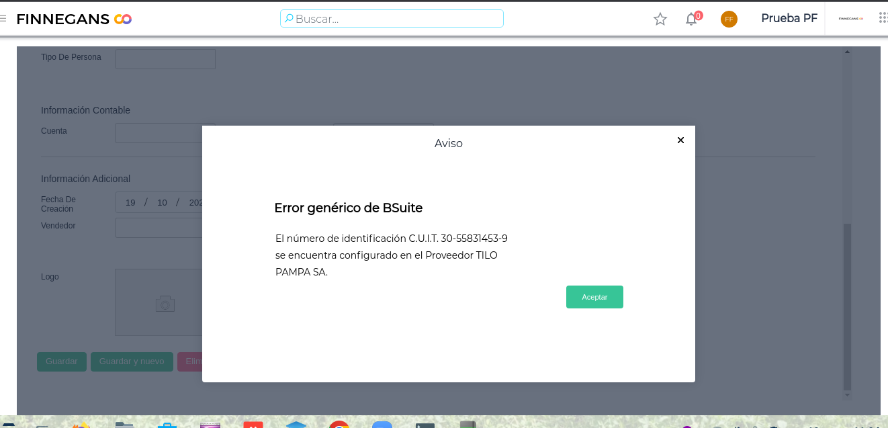The width and height of the screenshot is (888, 428).
Task: Click the 'Aviso' dialog title
Action: point(449,143)
